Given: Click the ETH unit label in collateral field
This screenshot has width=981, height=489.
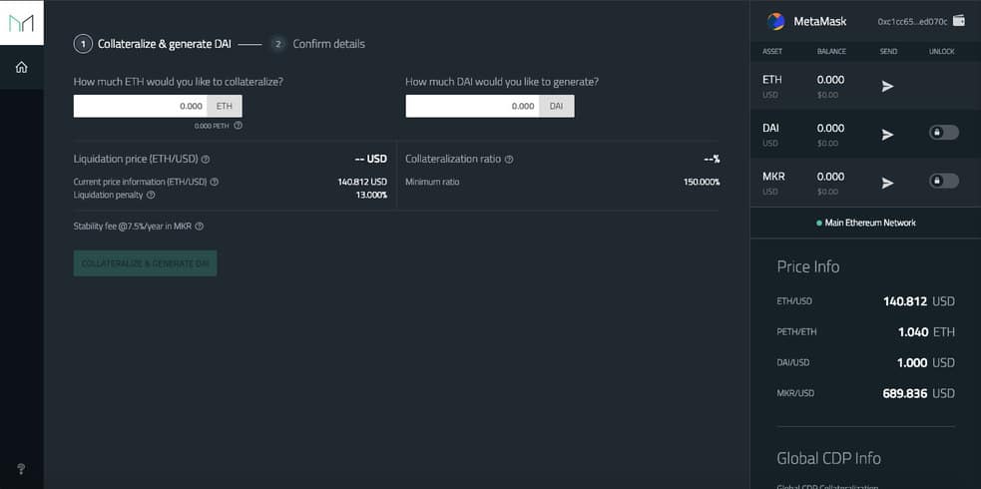Looking at the screenshot, I should (224, 107).
